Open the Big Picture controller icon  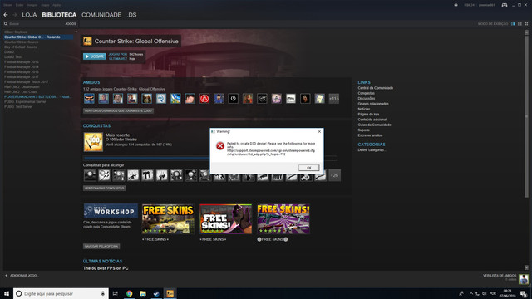(505, 5)
